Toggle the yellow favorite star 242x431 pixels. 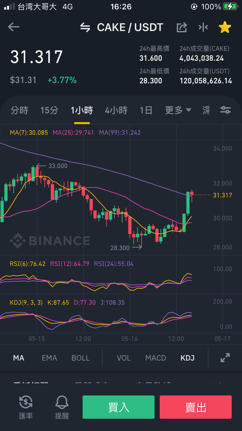[x=225, y=27]
